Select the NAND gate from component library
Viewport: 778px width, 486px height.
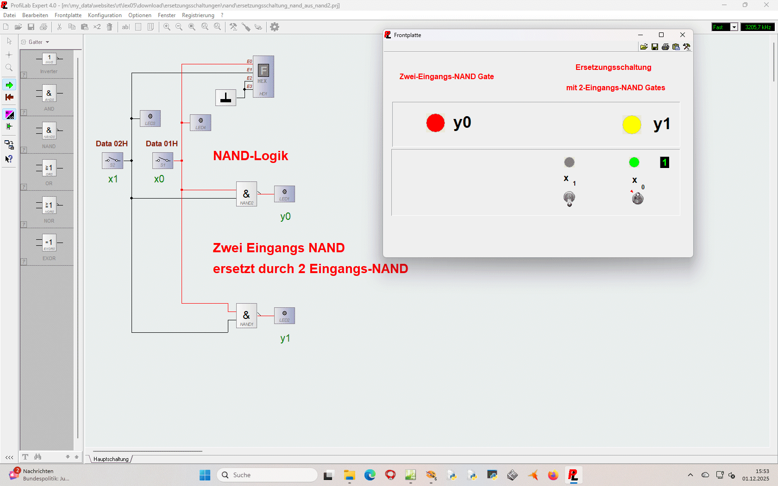49,132
